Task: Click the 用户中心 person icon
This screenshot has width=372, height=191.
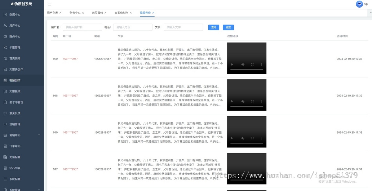Action: [5, 25]
